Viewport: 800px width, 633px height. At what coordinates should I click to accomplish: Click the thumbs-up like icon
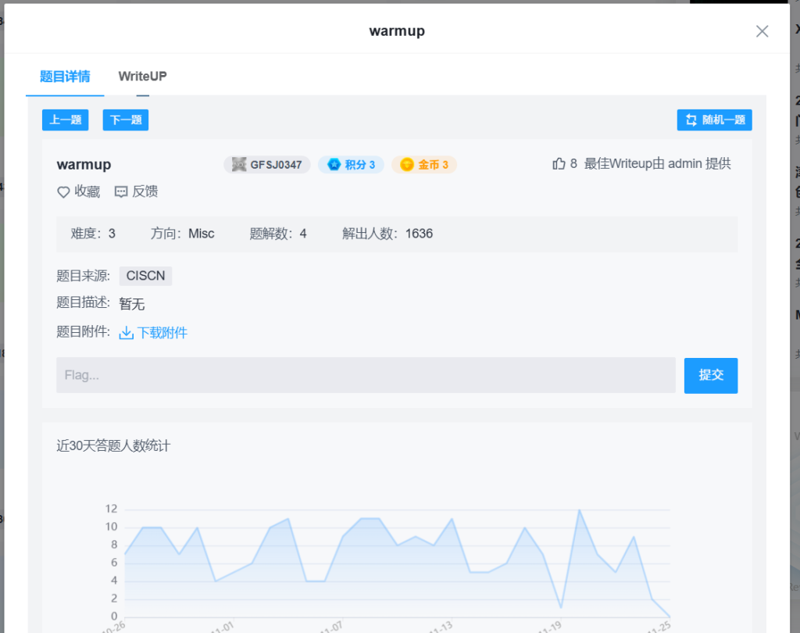pos(559,164)
